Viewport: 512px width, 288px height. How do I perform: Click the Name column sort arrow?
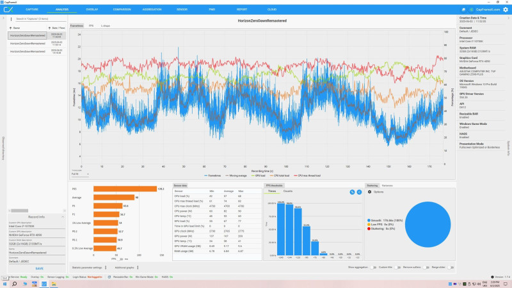coord(10,28)
